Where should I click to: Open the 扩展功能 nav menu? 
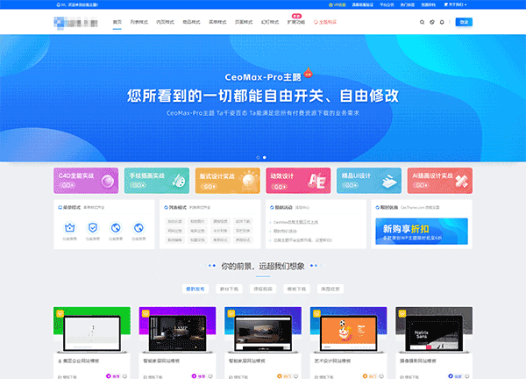(x=296, y=22)
